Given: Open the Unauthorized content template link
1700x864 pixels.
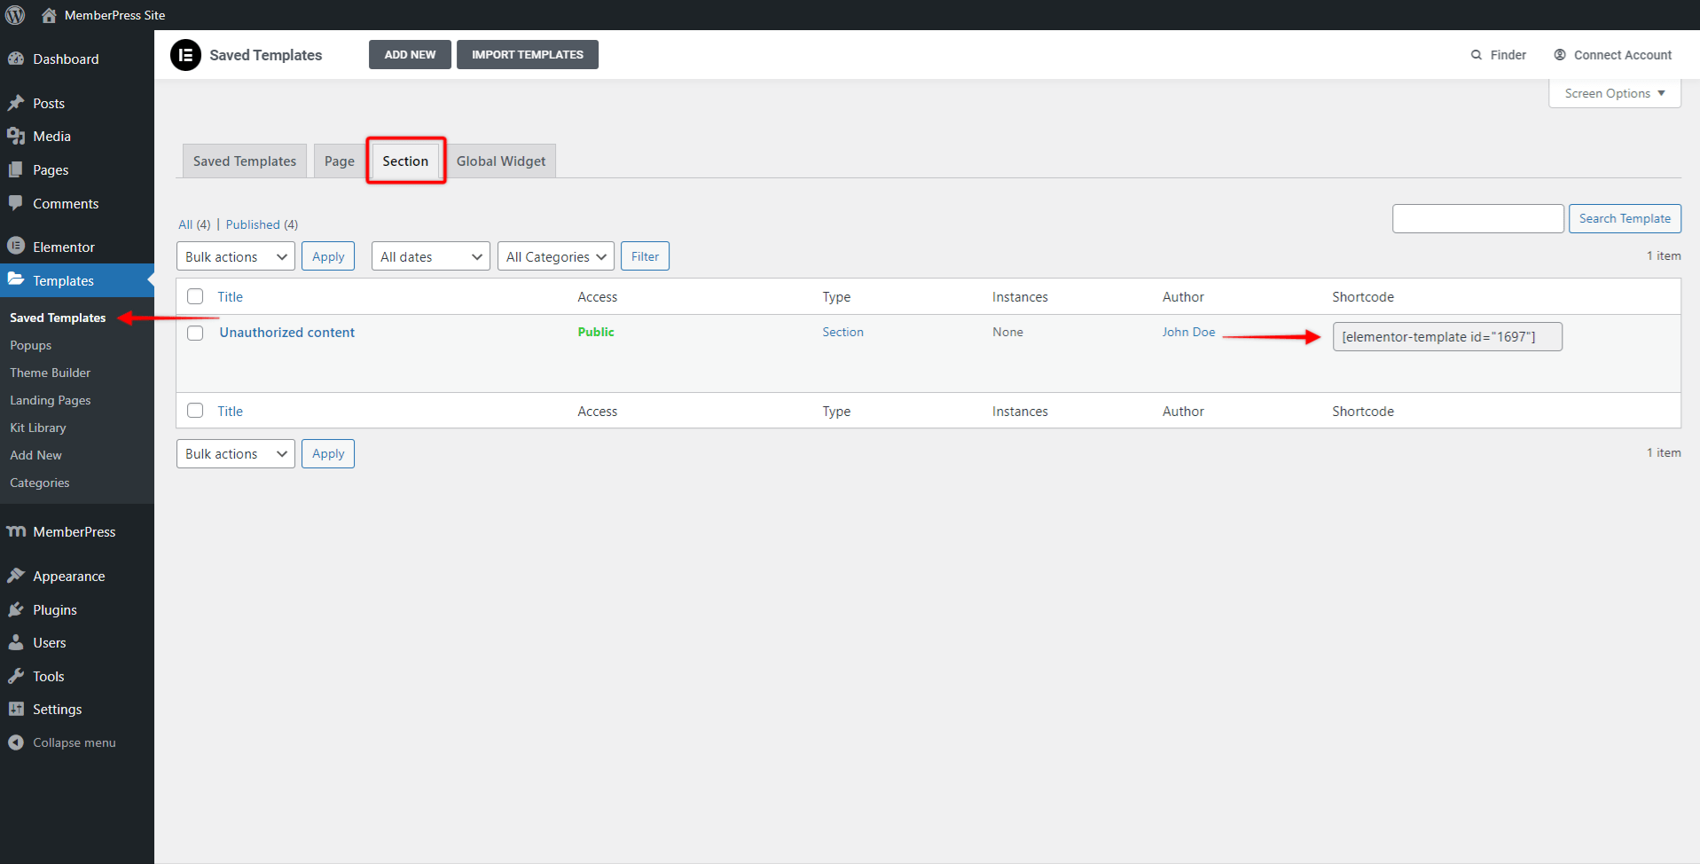Looking at the screenshot, I should tap(287, 332).
